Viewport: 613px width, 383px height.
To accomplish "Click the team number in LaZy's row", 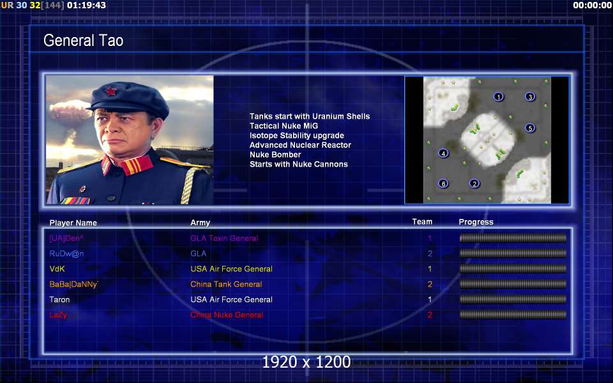I will pos(430,315).
